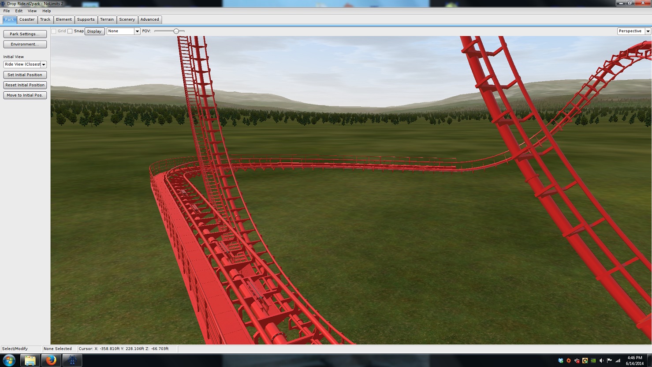Open the NoLimits 2 taskbar icon
652x367 pixels.
(72, 360)
